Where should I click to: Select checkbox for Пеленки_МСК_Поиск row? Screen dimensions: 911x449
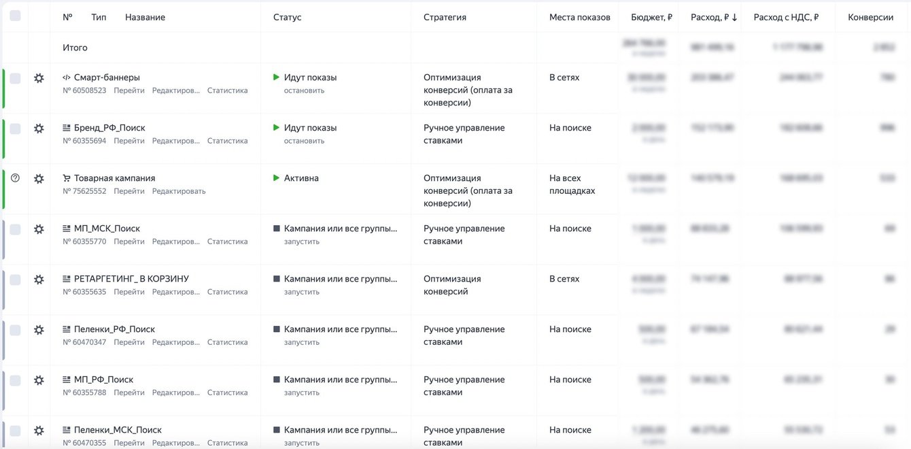(x=15, y=431)
